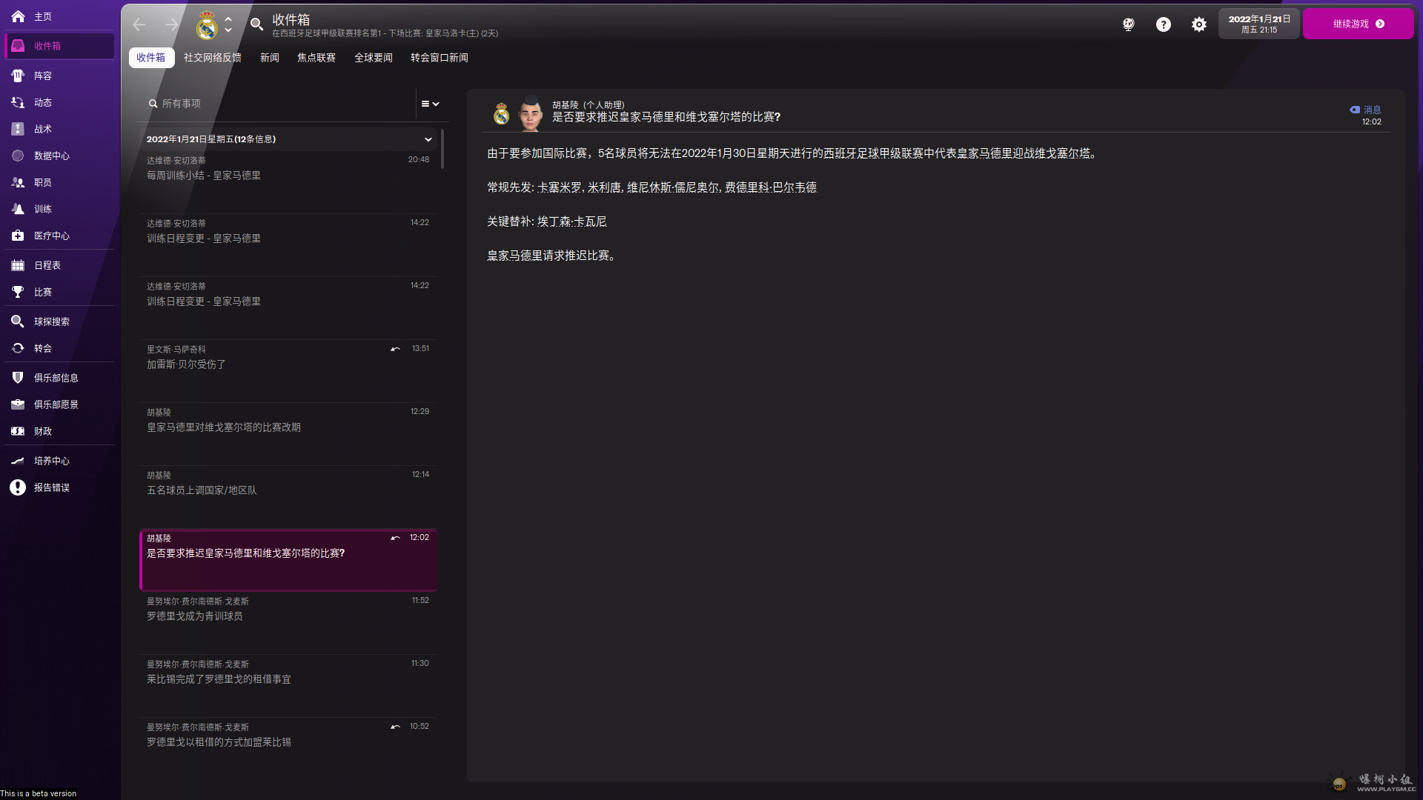Click the 维尼休斯·儒尼奥尔 player link
1423x800 pixels.
(x=673, y=187)
